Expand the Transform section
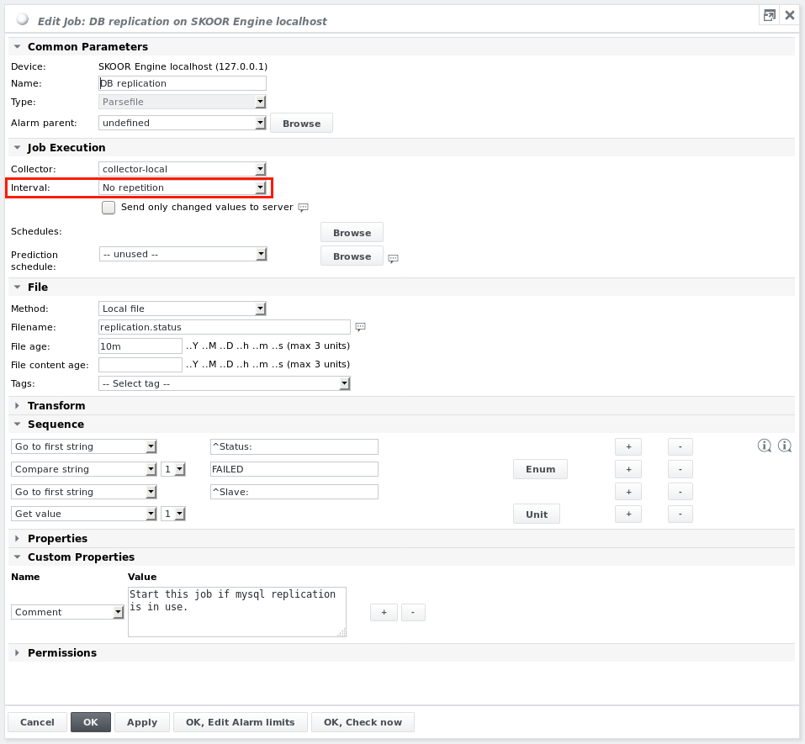The height and width of the screenshot is (744, 805). pyautogui.click(x=46, y=405)
